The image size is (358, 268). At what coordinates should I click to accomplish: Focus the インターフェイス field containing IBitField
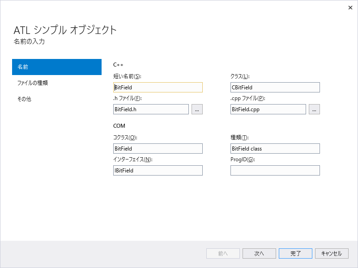(x=158, y=170)
